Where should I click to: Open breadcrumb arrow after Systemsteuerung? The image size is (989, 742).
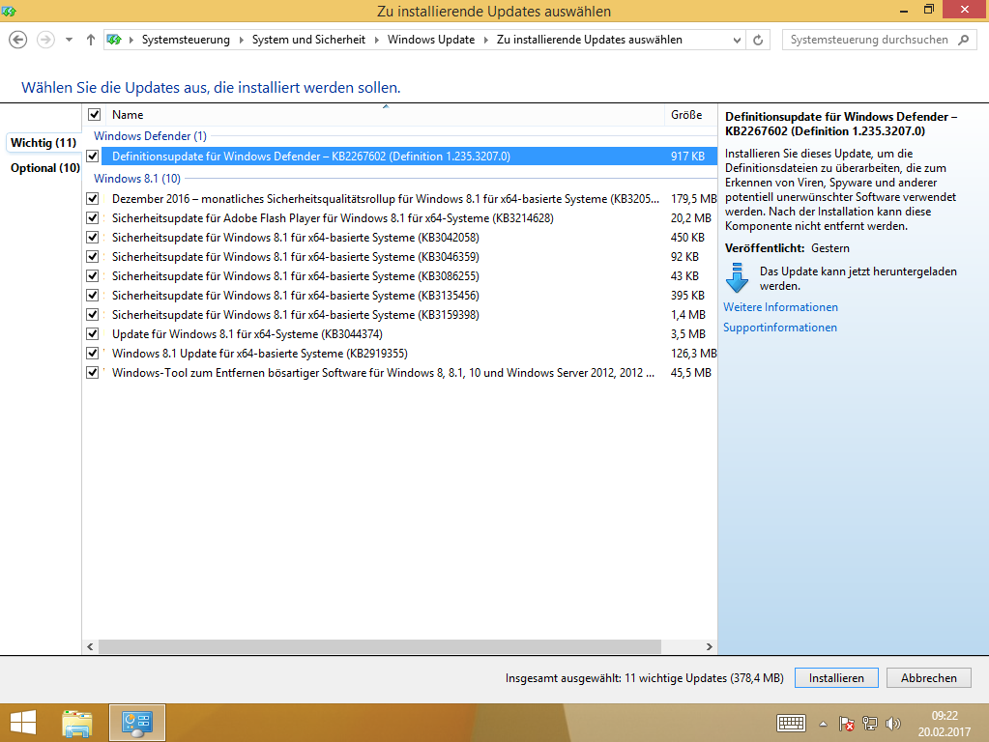point(241,40)
